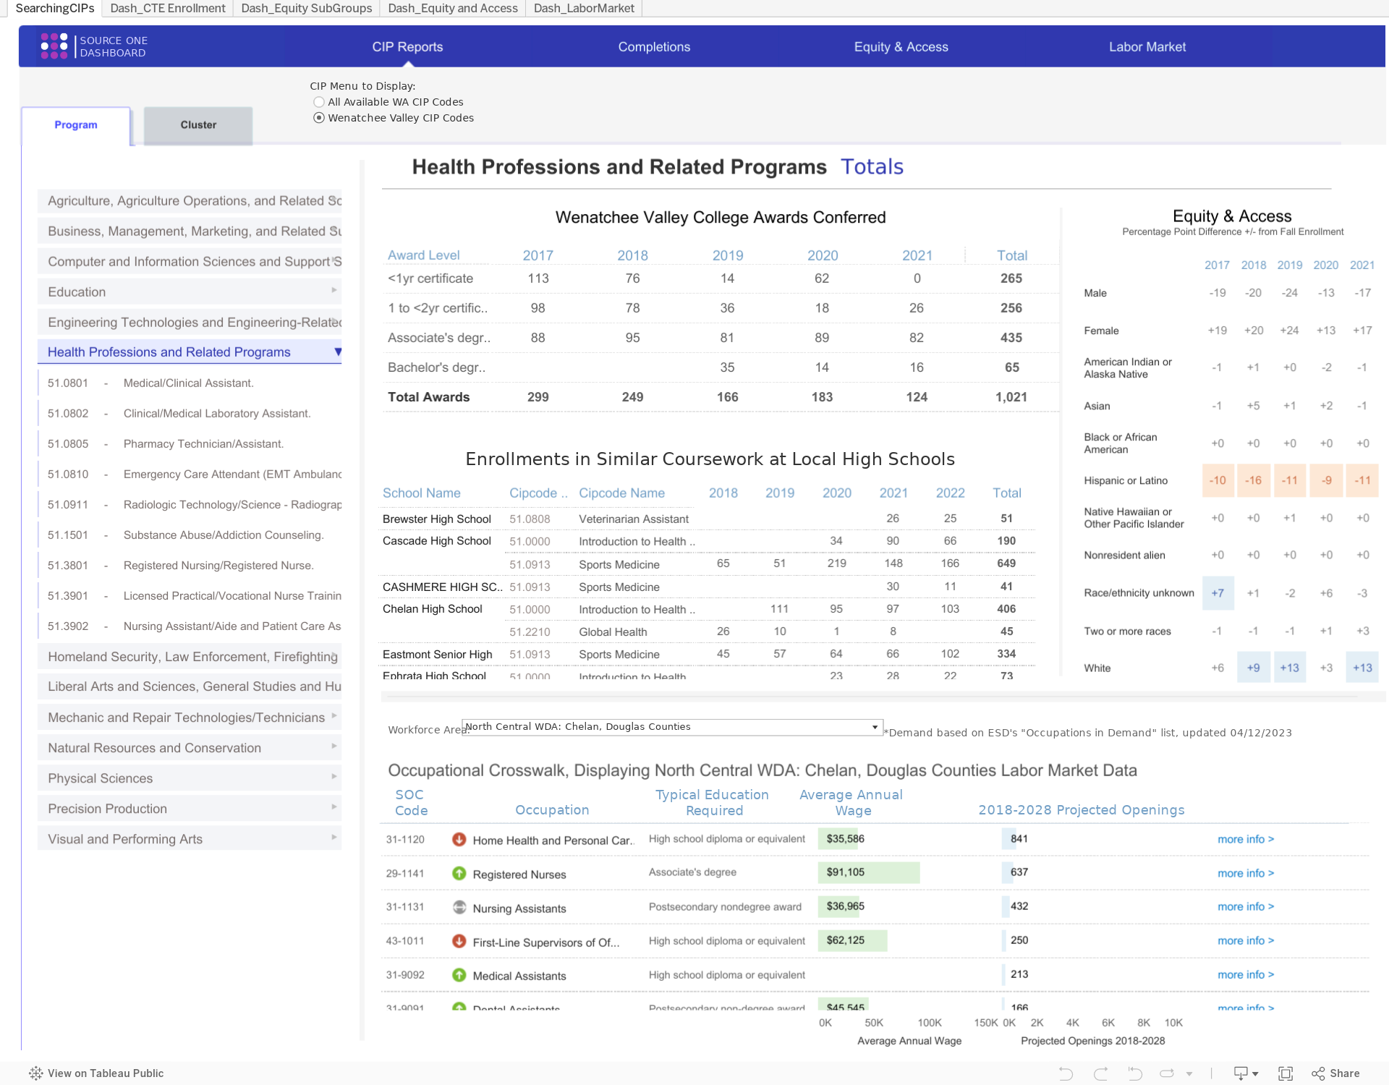1389x1085 pixels.
Task: Select Computer and Information Sciences category
Action: [190, 262]
